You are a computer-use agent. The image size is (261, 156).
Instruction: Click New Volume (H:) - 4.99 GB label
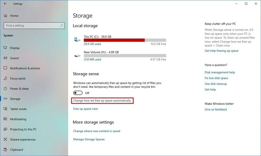pyautogui.click(x=101, y=52)
